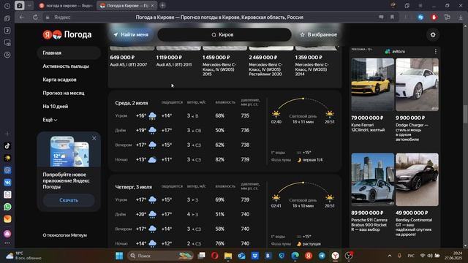Open the Bentley Continental GT ad image
The height and width of the screenshot is (263, 468).
(x=417, y=180)
